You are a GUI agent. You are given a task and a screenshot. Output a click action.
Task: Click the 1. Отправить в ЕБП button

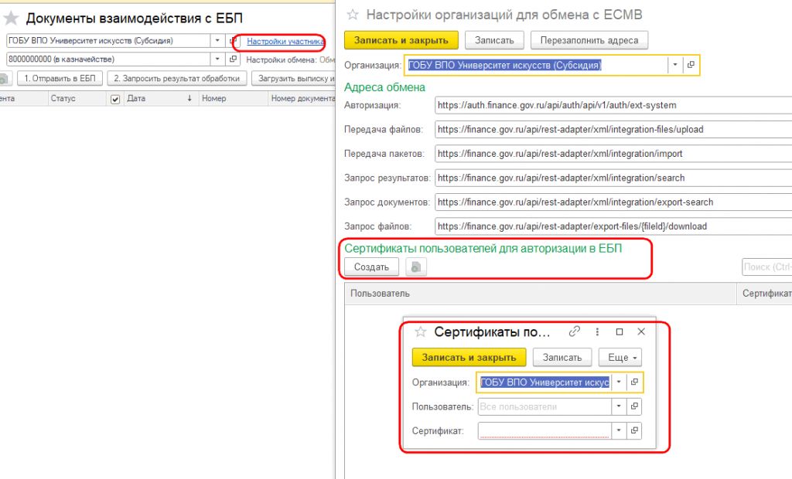(60, 78)
